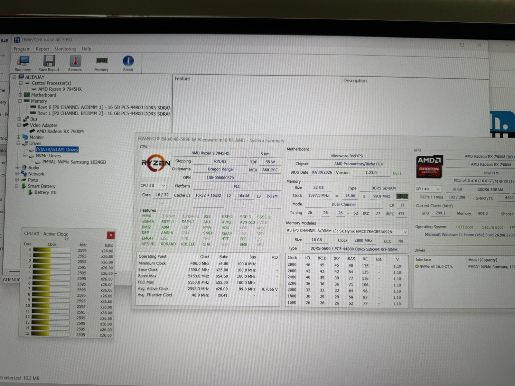Image resolution: width=515 pixels, height=386 pixels.
Task: Open the Program menu
Action: click(x=22, y=49)
